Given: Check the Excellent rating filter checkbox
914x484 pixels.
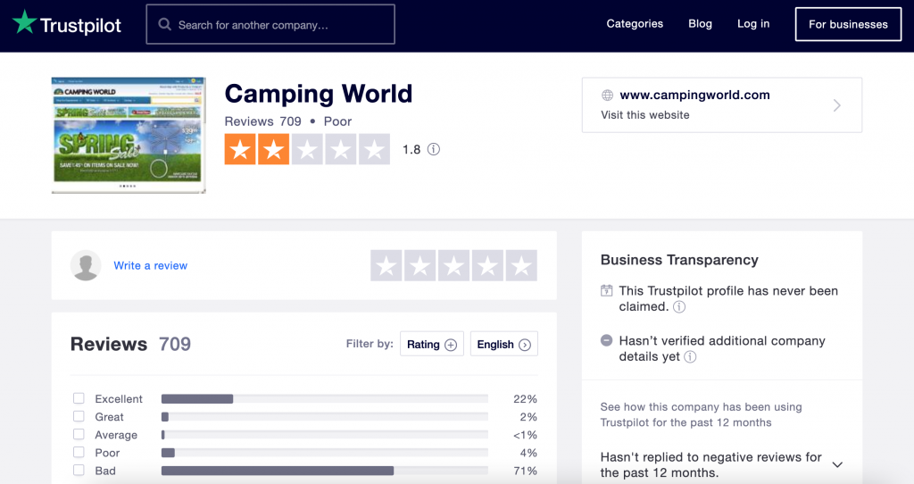Looking at the screenshot, I should coord(79,398).
